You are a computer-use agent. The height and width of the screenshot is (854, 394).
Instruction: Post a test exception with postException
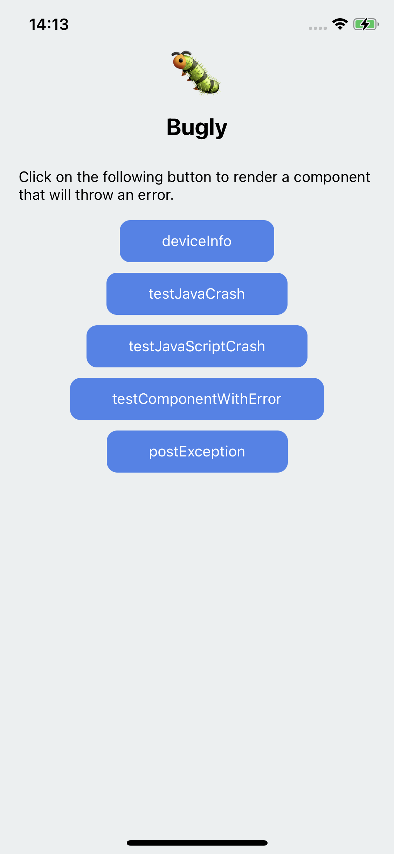pos(197,452)
